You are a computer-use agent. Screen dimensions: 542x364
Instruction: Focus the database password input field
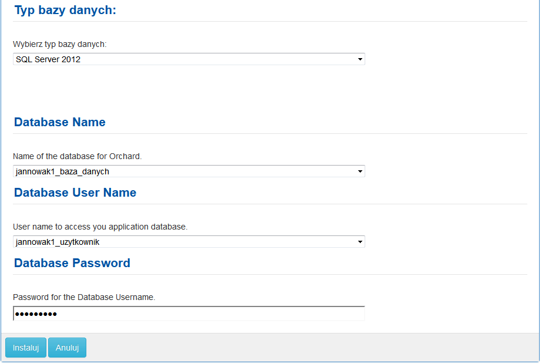tap(188, 314)
